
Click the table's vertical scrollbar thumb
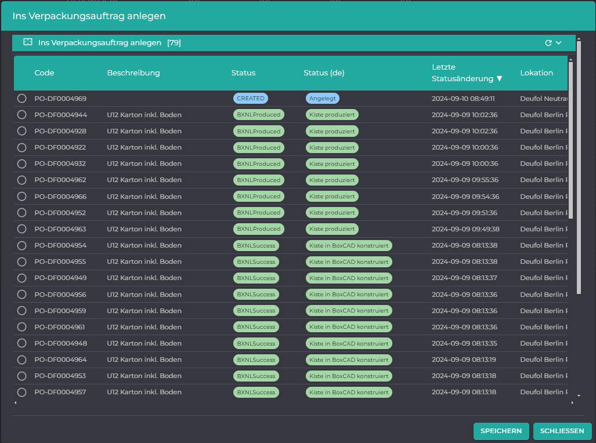point(570,140)
